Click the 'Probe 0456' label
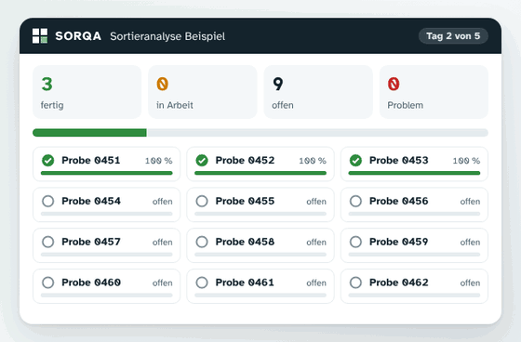521x342 pixels. coord(399,201)
